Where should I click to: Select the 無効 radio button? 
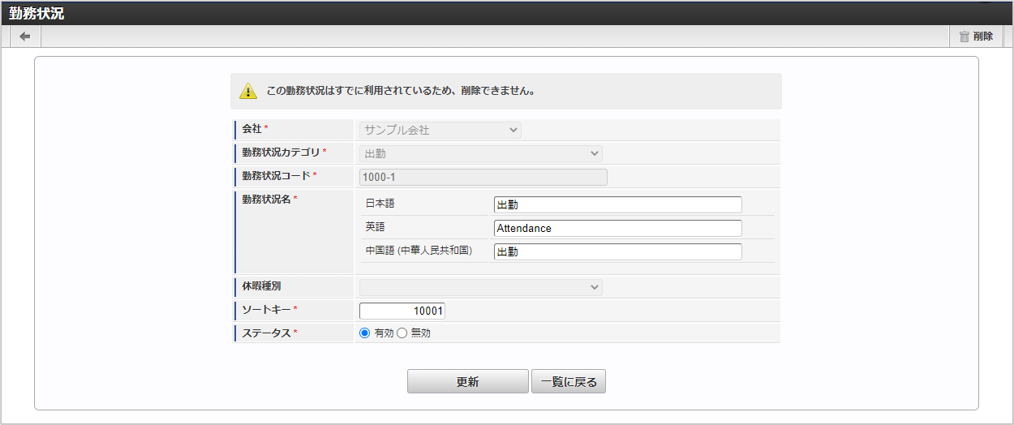[402, 333]
